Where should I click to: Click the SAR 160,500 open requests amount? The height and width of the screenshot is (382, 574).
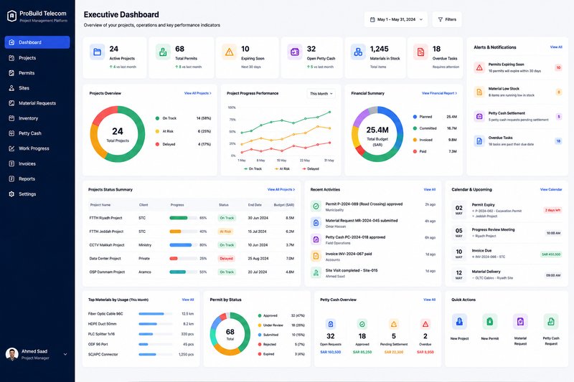point(331,352)
